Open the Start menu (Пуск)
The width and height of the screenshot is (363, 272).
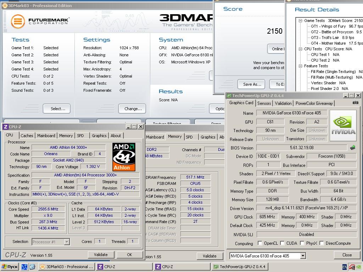pyautogui.click(x=10, y=267)
